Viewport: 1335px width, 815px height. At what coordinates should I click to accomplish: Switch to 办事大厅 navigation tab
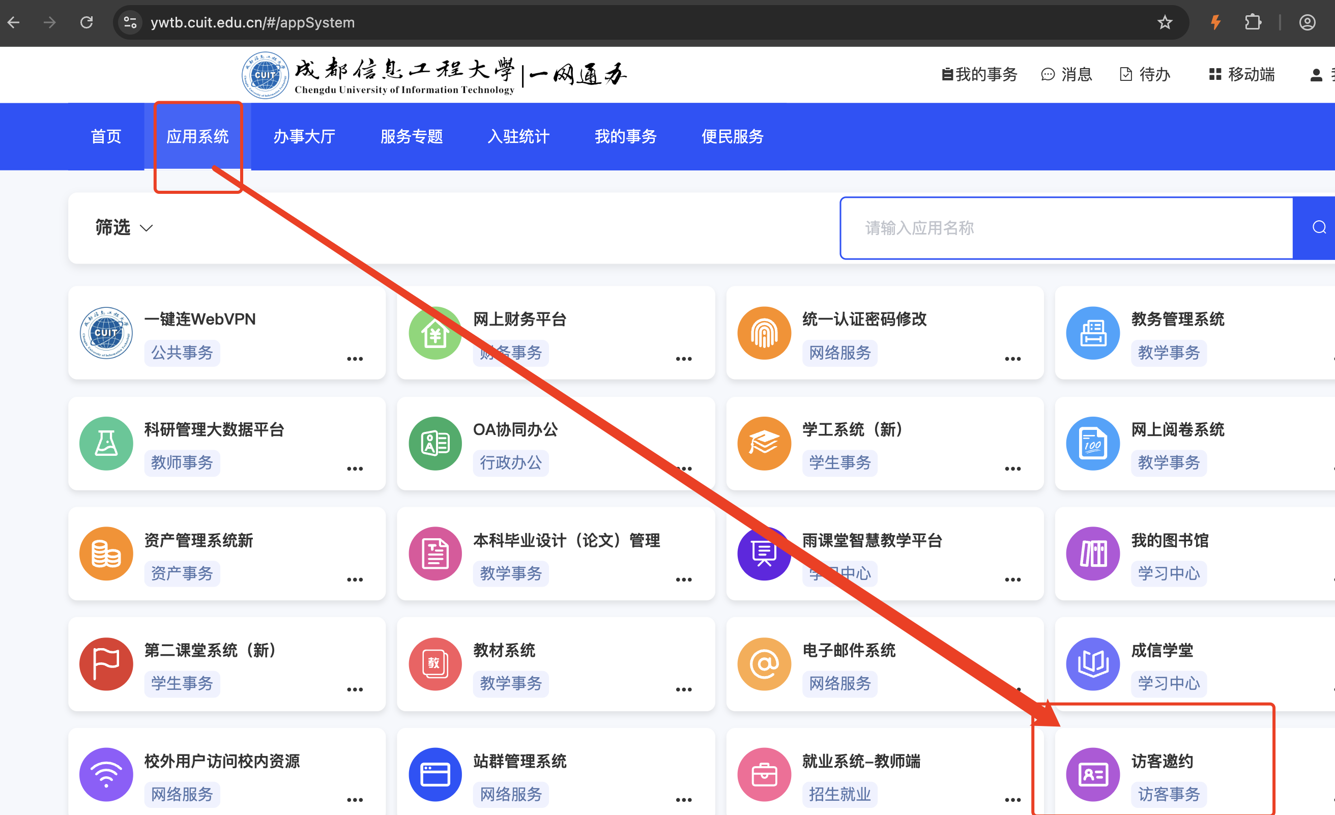click(304, 136)
